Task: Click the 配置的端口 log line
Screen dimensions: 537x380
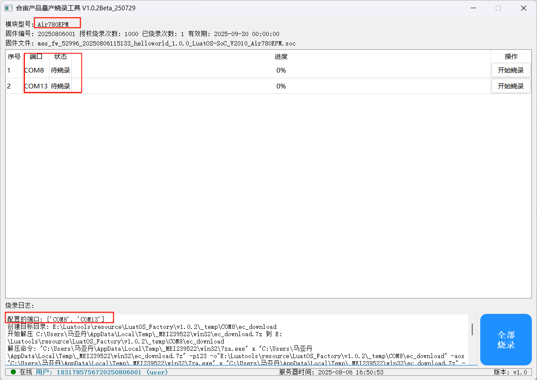Action: pos(56,319)
